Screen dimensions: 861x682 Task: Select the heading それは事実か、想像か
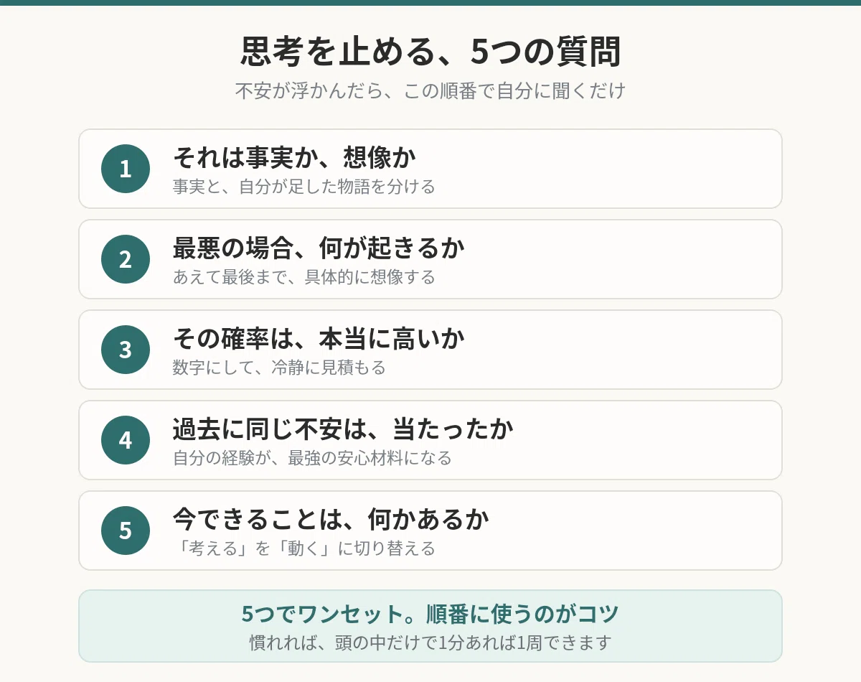pos(294,157)
